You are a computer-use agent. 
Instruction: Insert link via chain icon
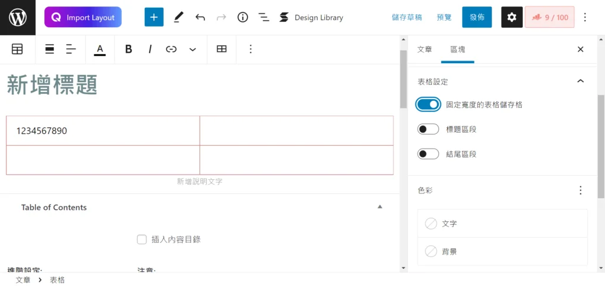click(x=171, y=50)
